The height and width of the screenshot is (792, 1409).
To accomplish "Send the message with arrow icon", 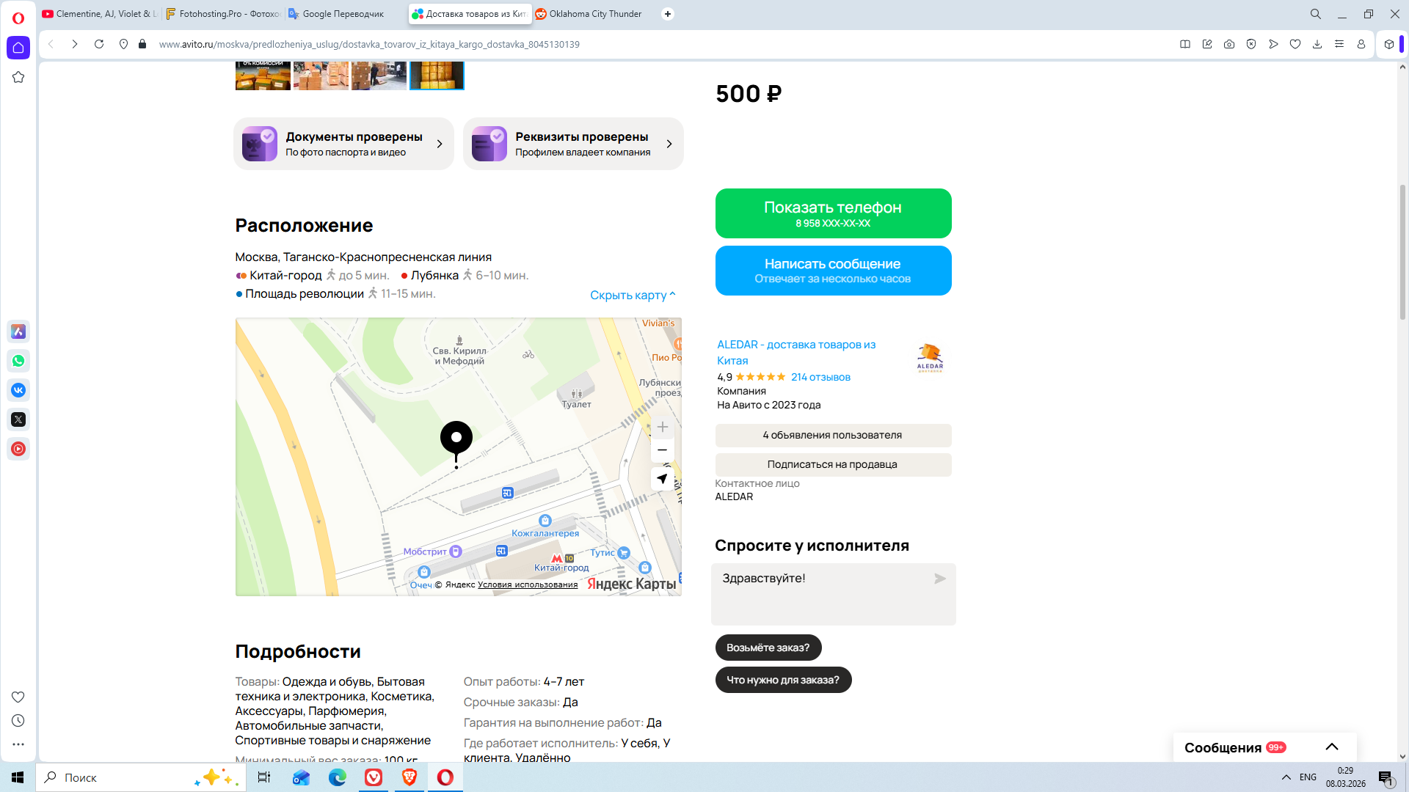I will tap(939, 579).
